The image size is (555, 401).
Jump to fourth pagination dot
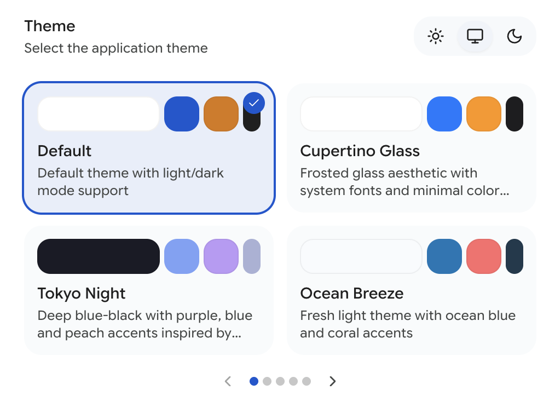293,381
